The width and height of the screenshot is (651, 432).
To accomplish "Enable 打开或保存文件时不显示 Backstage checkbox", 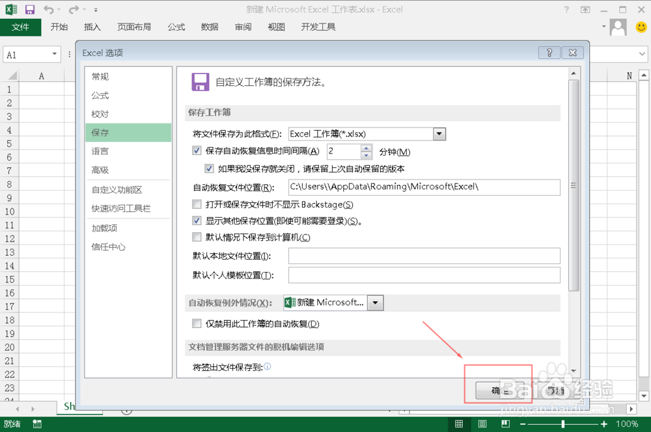I will tap(197, 204).
